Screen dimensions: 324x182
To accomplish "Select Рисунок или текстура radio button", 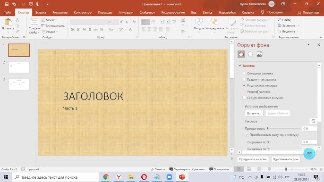I will pos(244,85).
